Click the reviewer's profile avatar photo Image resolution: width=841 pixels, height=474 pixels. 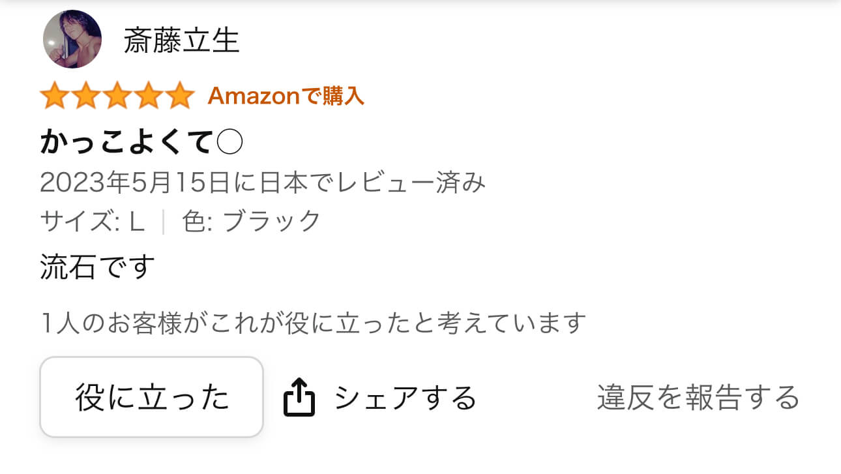pyautogui.click(x=72, y=39)
